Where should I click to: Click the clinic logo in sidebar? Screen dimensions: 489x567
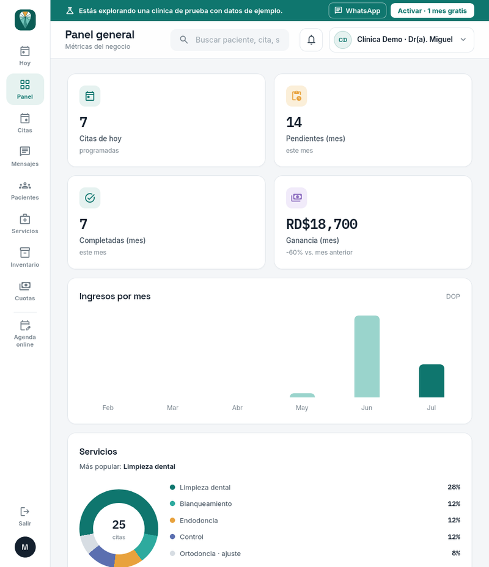[x=25, y=20]
